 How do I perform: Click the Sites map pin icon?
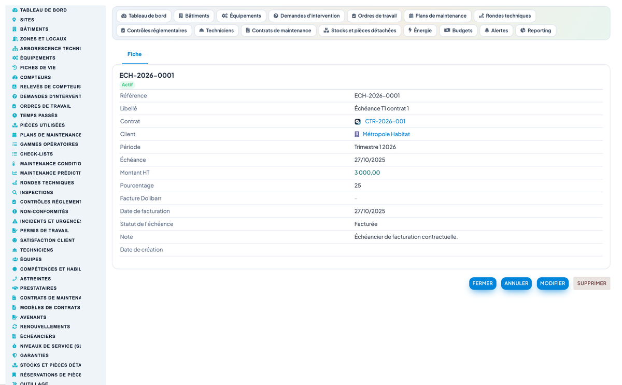(15, 20)
